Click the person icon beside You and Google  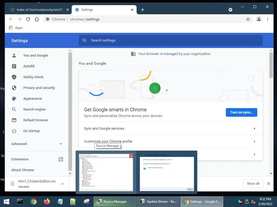pyautogui.click(x=14, y=56)
